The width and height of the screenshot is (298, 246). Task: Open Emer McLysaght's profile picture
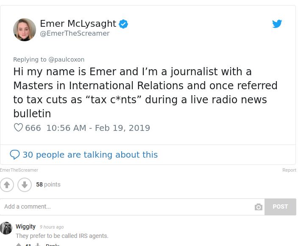click(25, 30)
